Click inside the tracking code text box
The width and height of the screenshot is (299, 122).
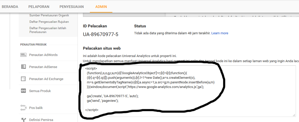[x=189, y=91]
